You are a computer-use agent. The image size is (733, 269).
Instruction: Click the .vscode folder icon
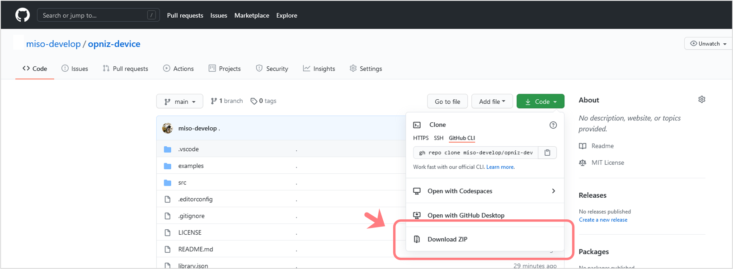pyautogui.click(x=168, y=149)
